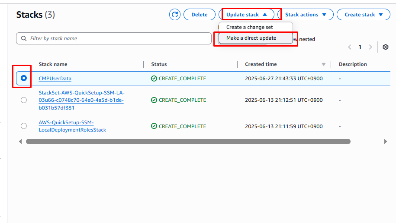Viewport: 396px width, 223px height.
Task: Select the AWS-QuickSetup-SSM-LocalDeploymentRolesStack radio button
Action: coord(24,126)
